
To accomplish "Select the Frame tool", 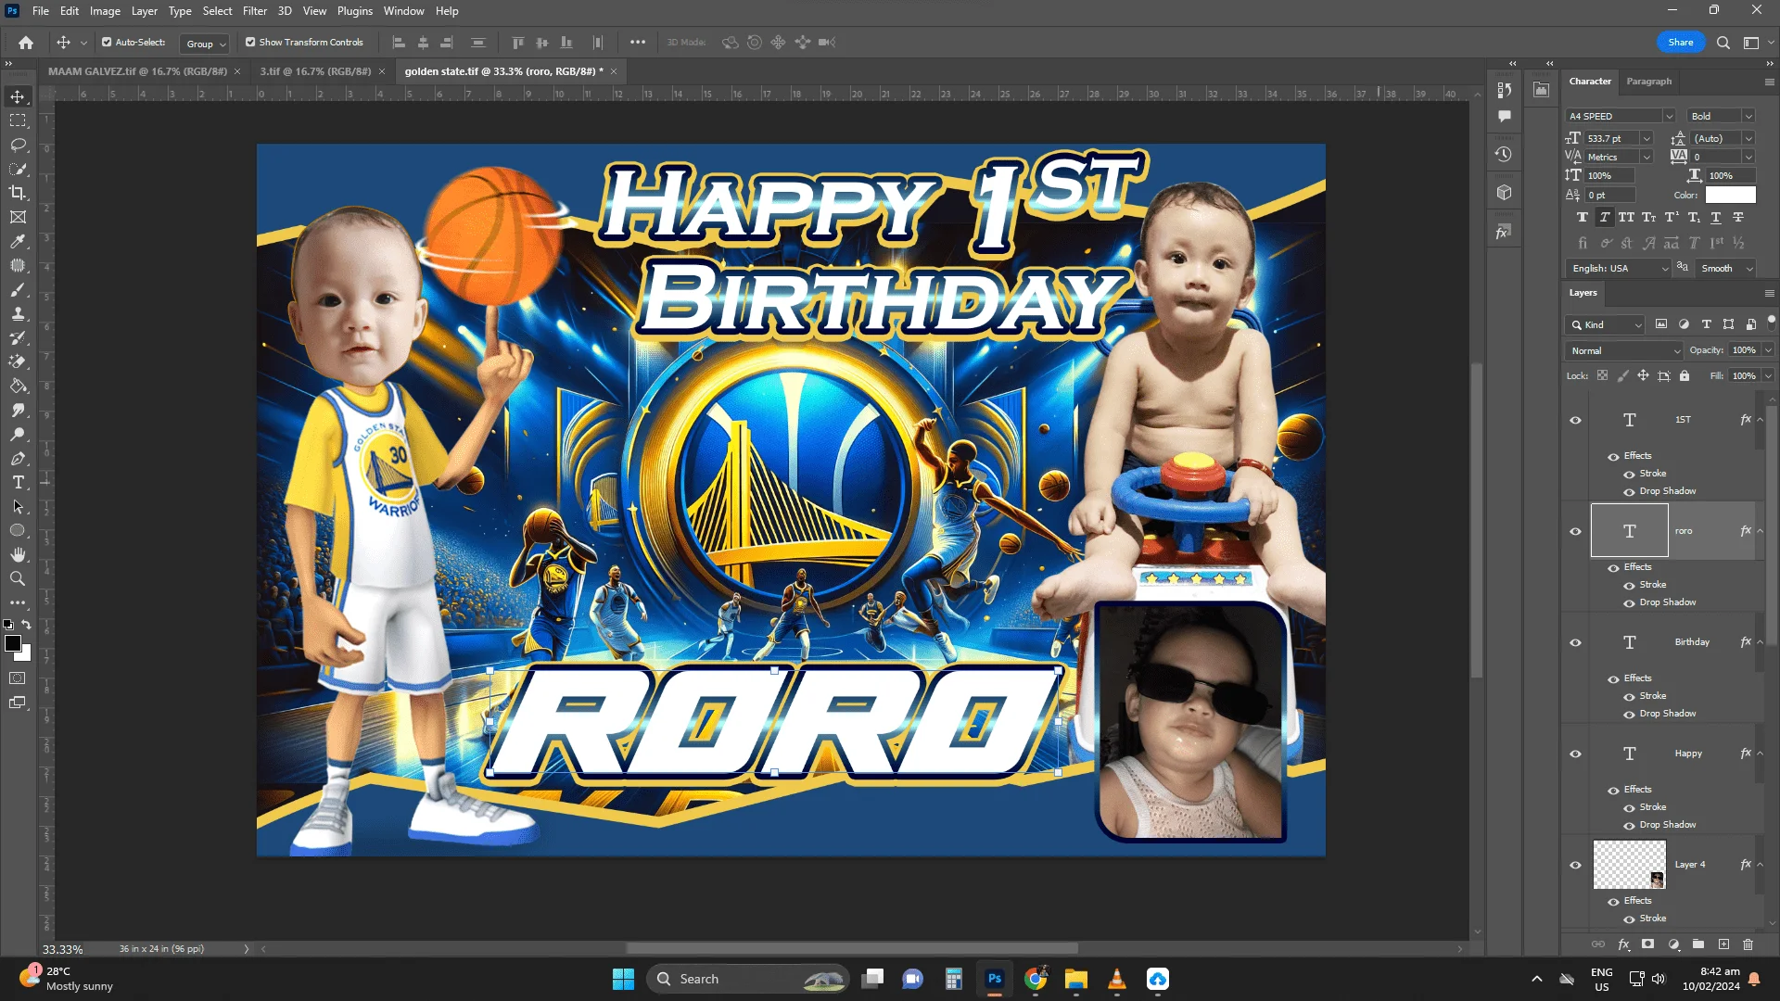I will (x=18, y=217).
